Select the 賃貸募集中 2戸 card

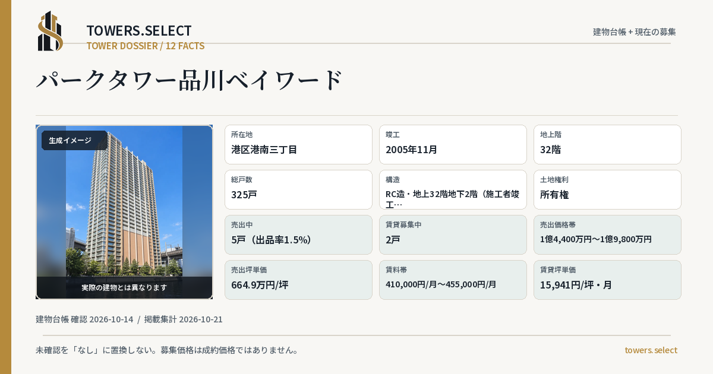coord(453,234)
